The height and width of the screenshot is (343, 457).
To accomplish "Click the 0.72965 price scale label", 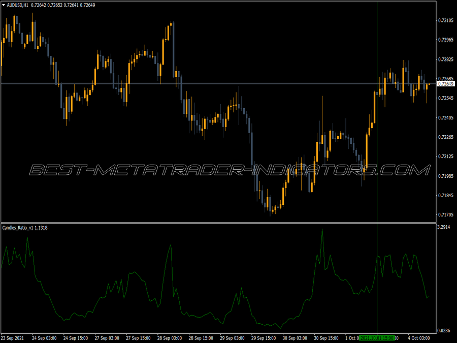I will pos(446,40).
